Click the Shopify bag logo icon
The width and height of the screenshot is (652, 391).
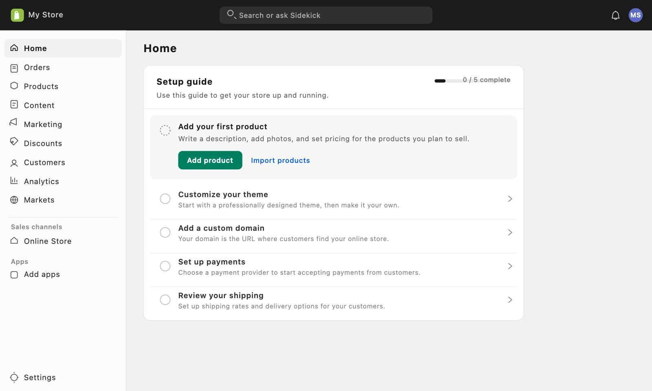pyautogui.click(x=17, y=15)
